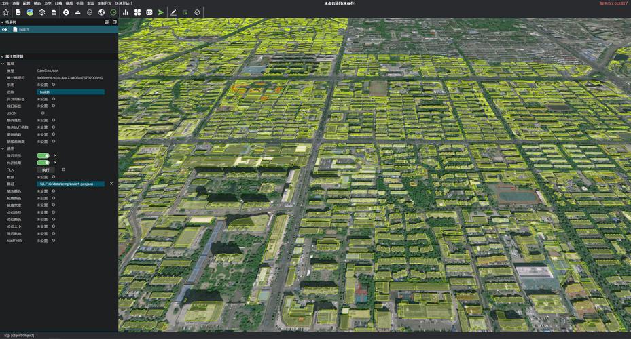Open the 帮助 menu

pyautogui.click(x=37, y=3)
